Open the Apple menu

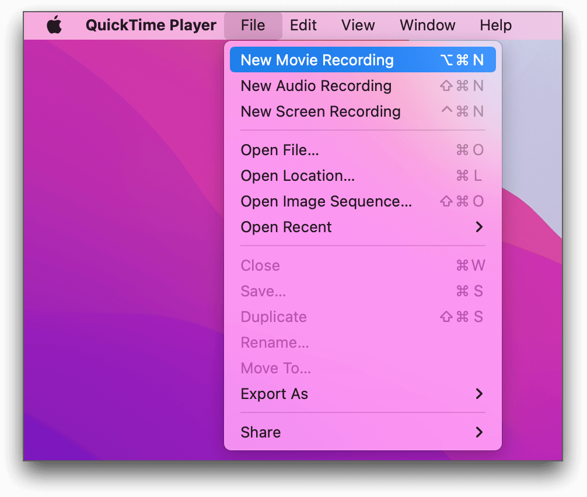coord(55,25)
